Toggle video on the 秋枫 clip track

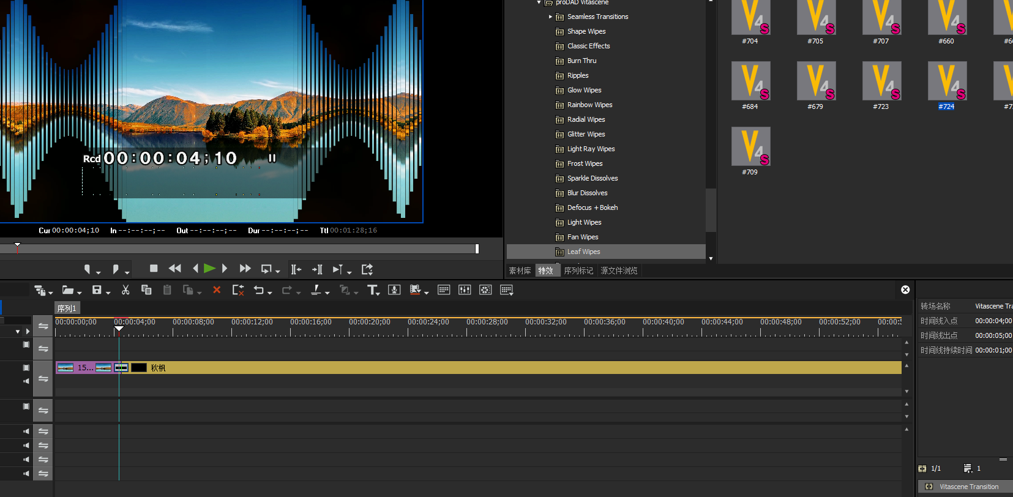pyautogui.click(x=26, y=368)
